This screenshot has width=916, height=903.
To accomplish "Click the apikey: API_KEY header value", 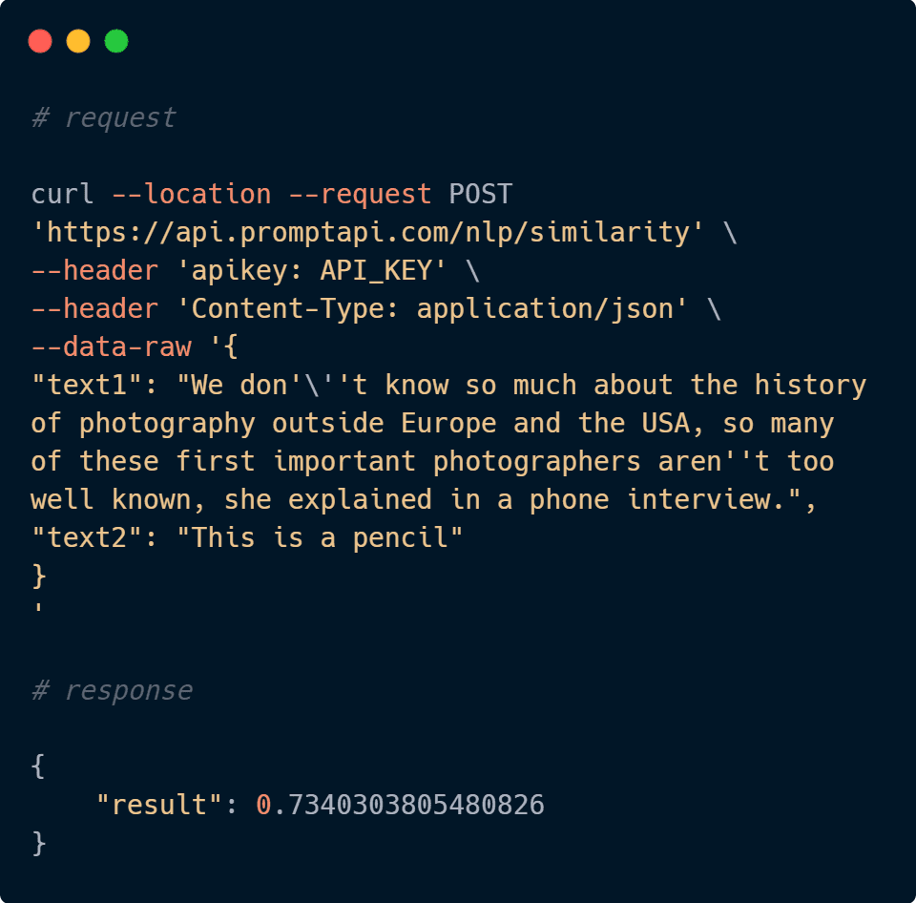I will tap(311, 270).
